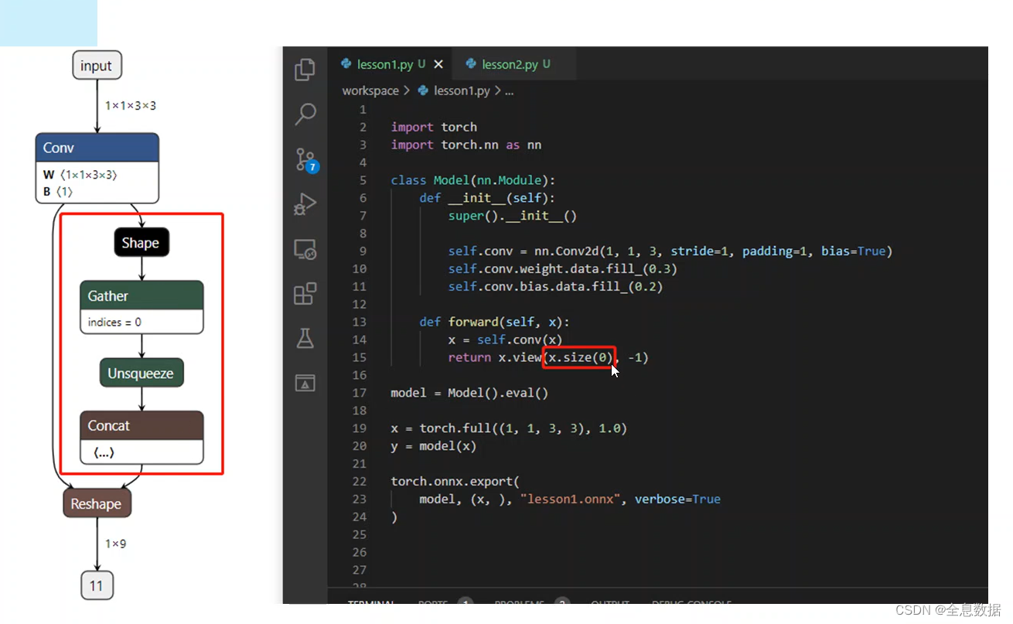Click 'class Model(nn.Module):' on line 5
The width and height of the screenshot is (1013, 624).
[x=473, y=180]
